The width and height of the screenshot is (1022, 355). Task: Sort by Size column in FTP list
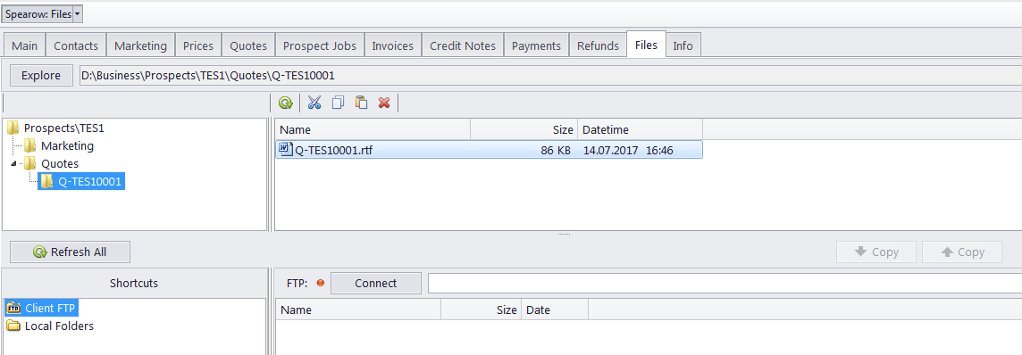(481, 310)
